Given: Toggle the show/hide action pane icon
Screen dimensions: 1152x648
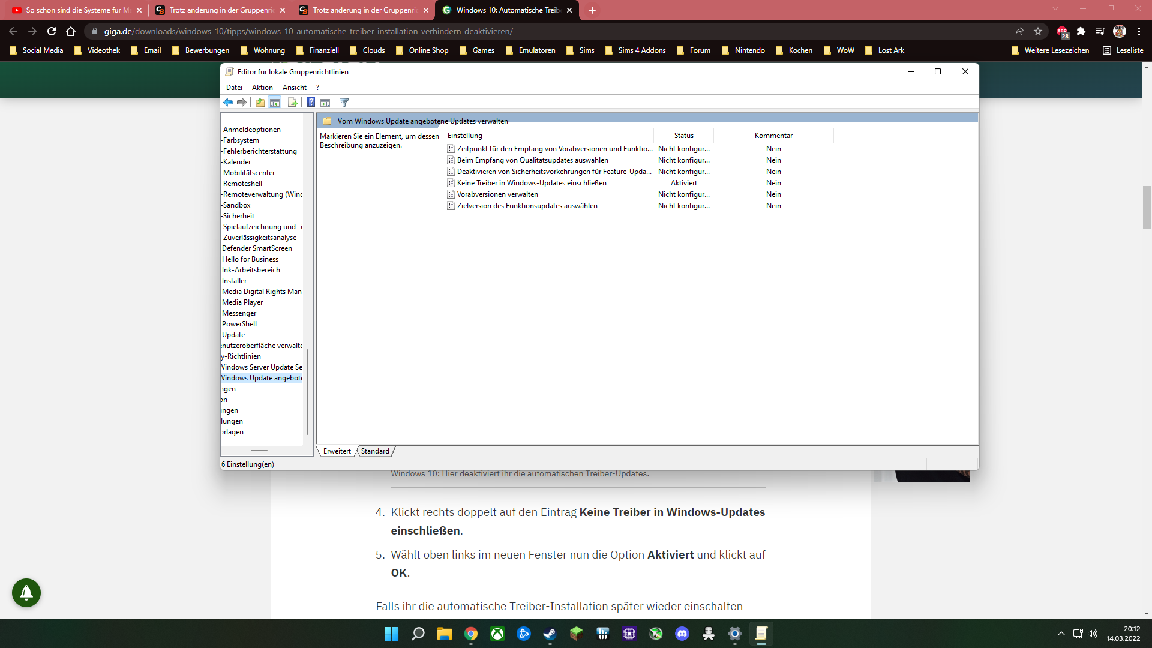Looking at the screenshot, I should coord(325,103).
